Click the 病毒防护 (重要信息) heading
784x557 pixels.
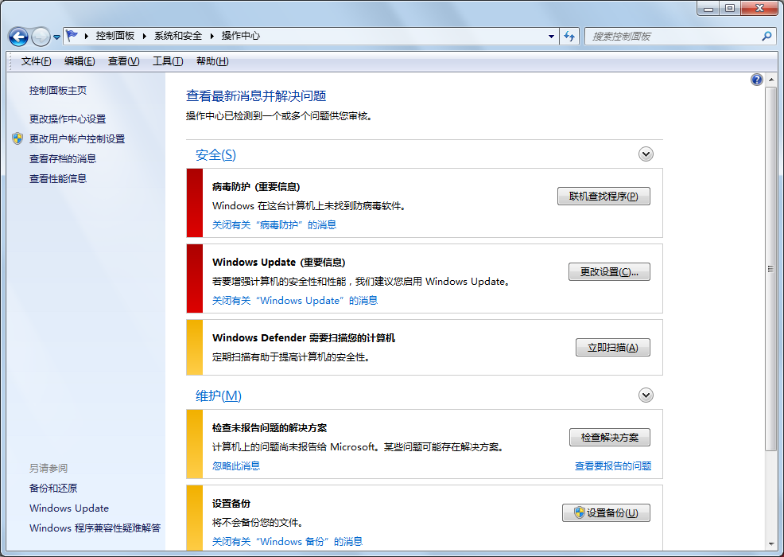(x=256, y=187)
